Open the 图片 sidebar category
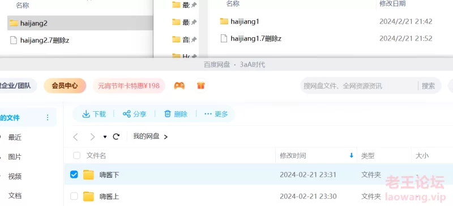 15,157
